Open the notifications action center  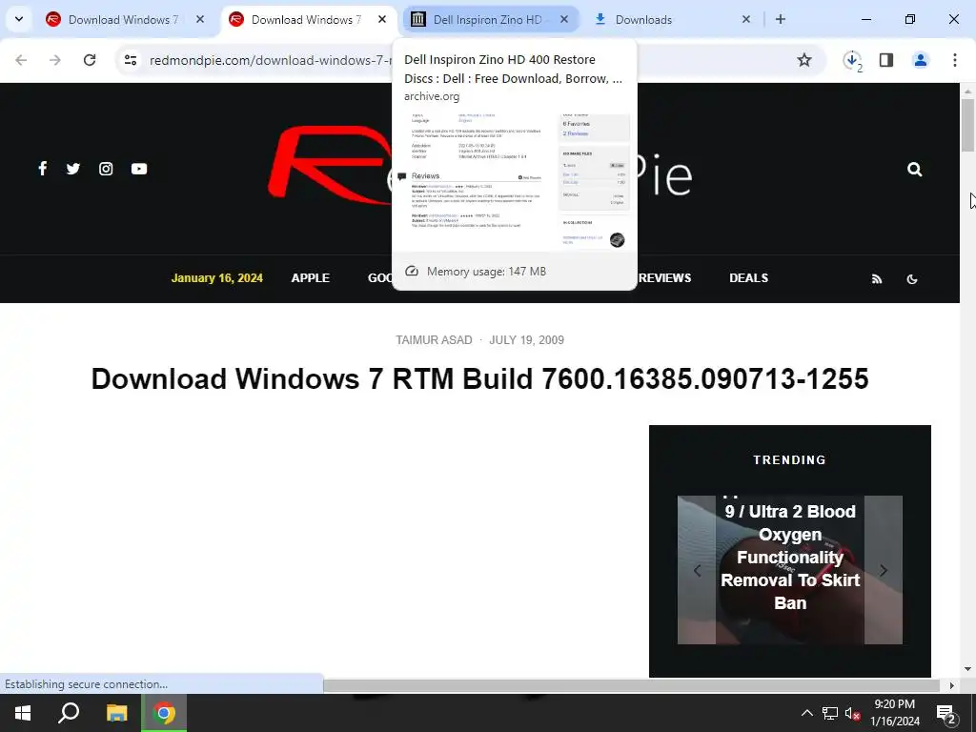click(946, 713)
